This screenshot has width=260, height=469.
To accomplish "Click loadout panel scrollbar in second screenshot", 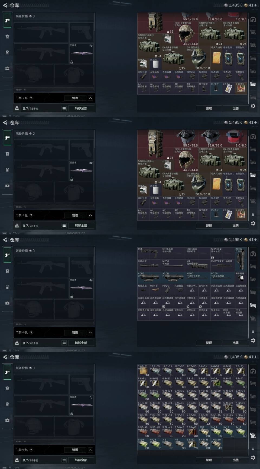I will 95,139.
